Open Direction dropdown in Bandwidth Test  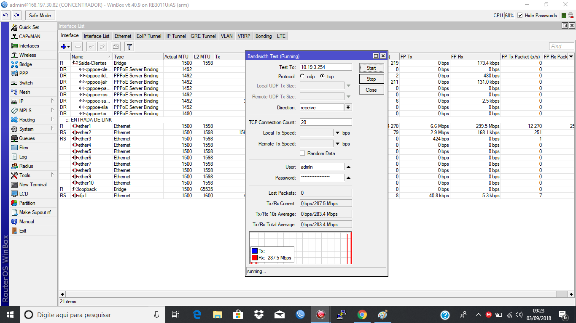[348, 108]
